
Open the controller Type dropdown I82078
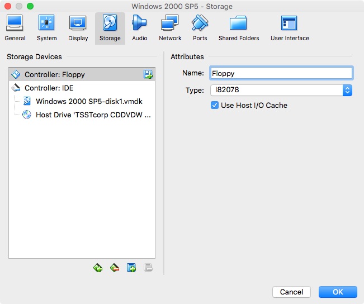(281, 91)
